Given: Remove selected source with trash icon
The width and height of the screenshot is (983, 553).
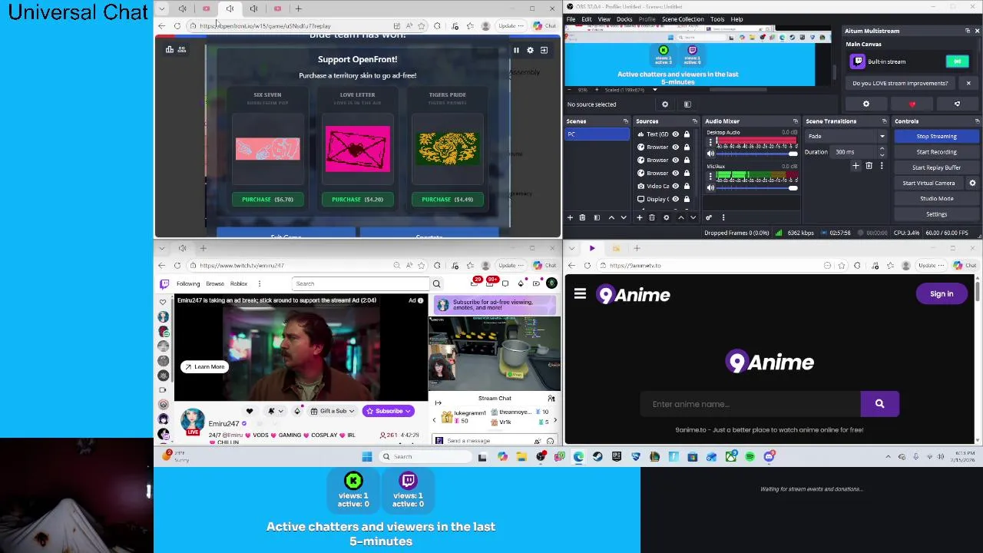Looking at the screenshot, I should (x=651, y=217).
